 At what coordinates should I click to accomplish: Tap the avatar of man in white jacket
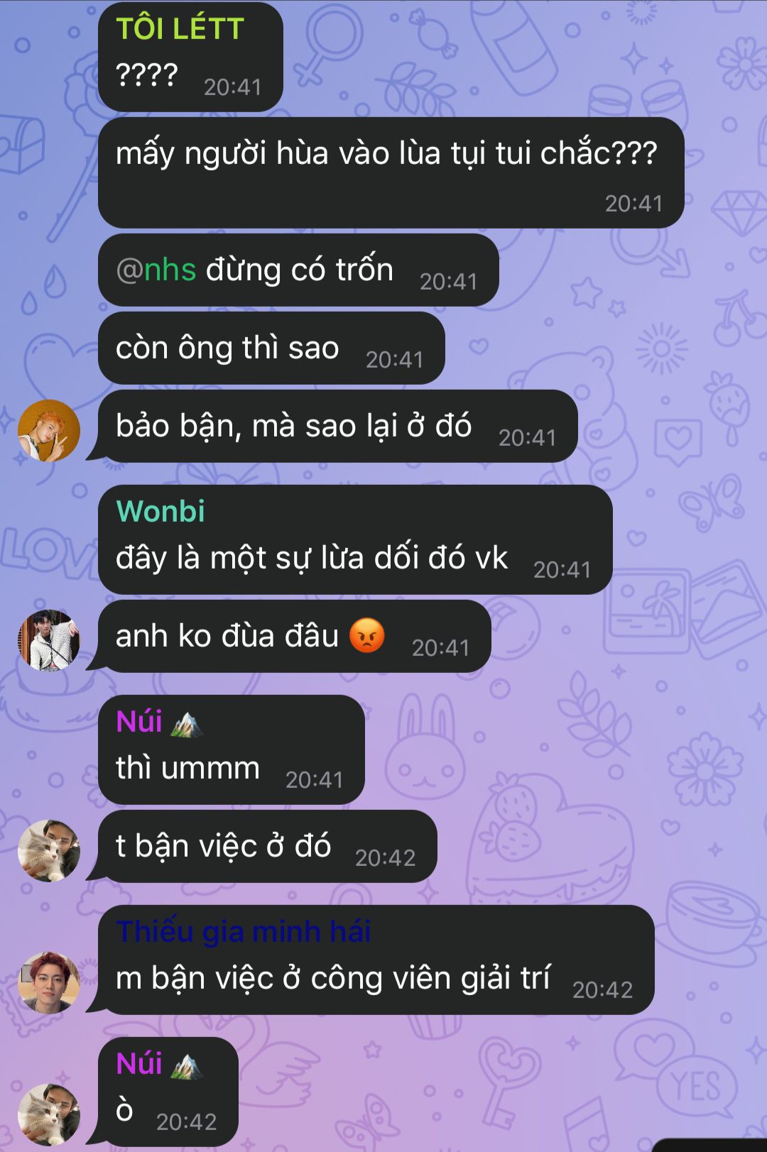(x=49, y=640)
